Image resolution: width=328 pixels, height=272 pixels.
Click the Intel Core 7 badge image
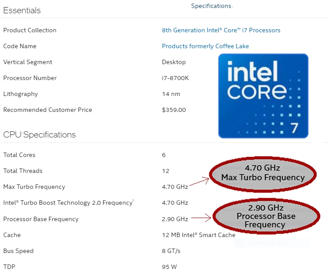pyautogui.click(x=263, y=96)
